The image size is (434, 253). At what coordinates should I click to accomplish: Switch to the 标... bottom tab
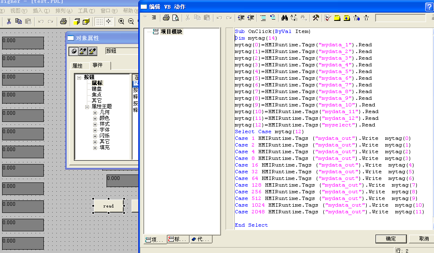178,239
